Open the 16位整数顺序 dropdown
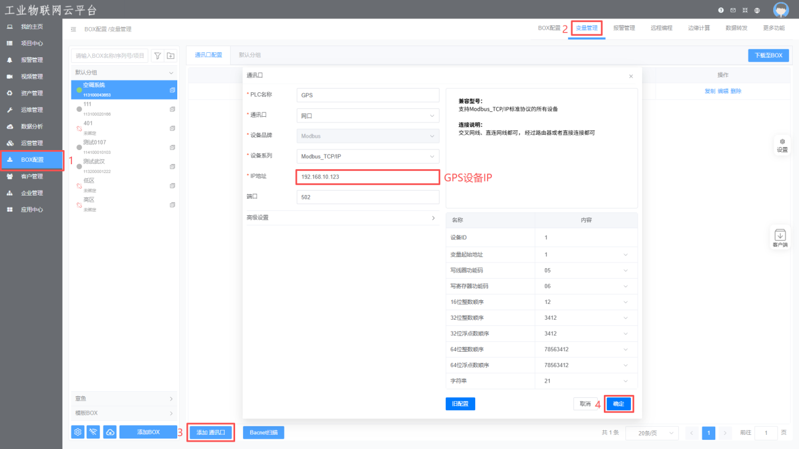This screenshot has height=449, width=799. (585, 302)
